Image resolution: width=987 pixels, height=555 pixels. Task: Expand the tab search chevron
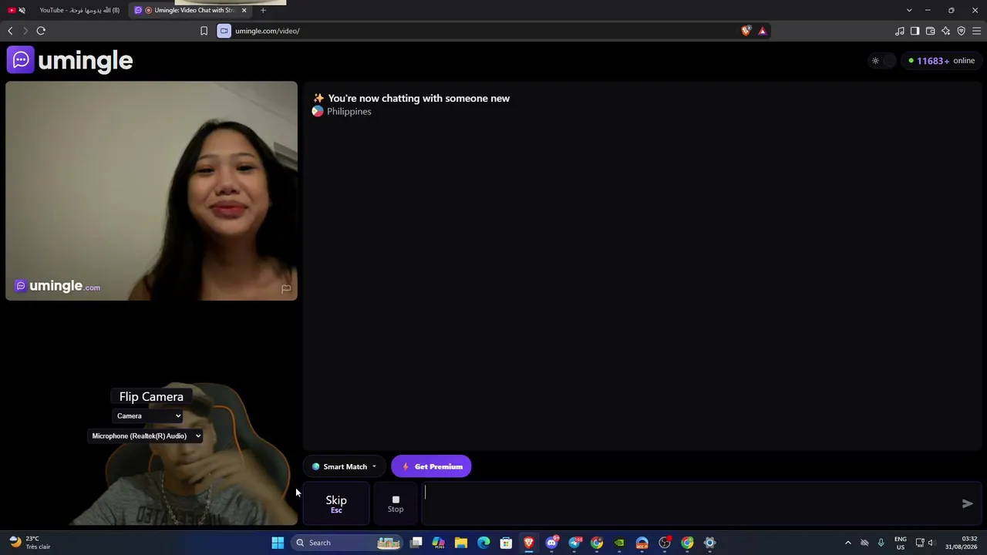pyautogui.click(x=909, y=10)
